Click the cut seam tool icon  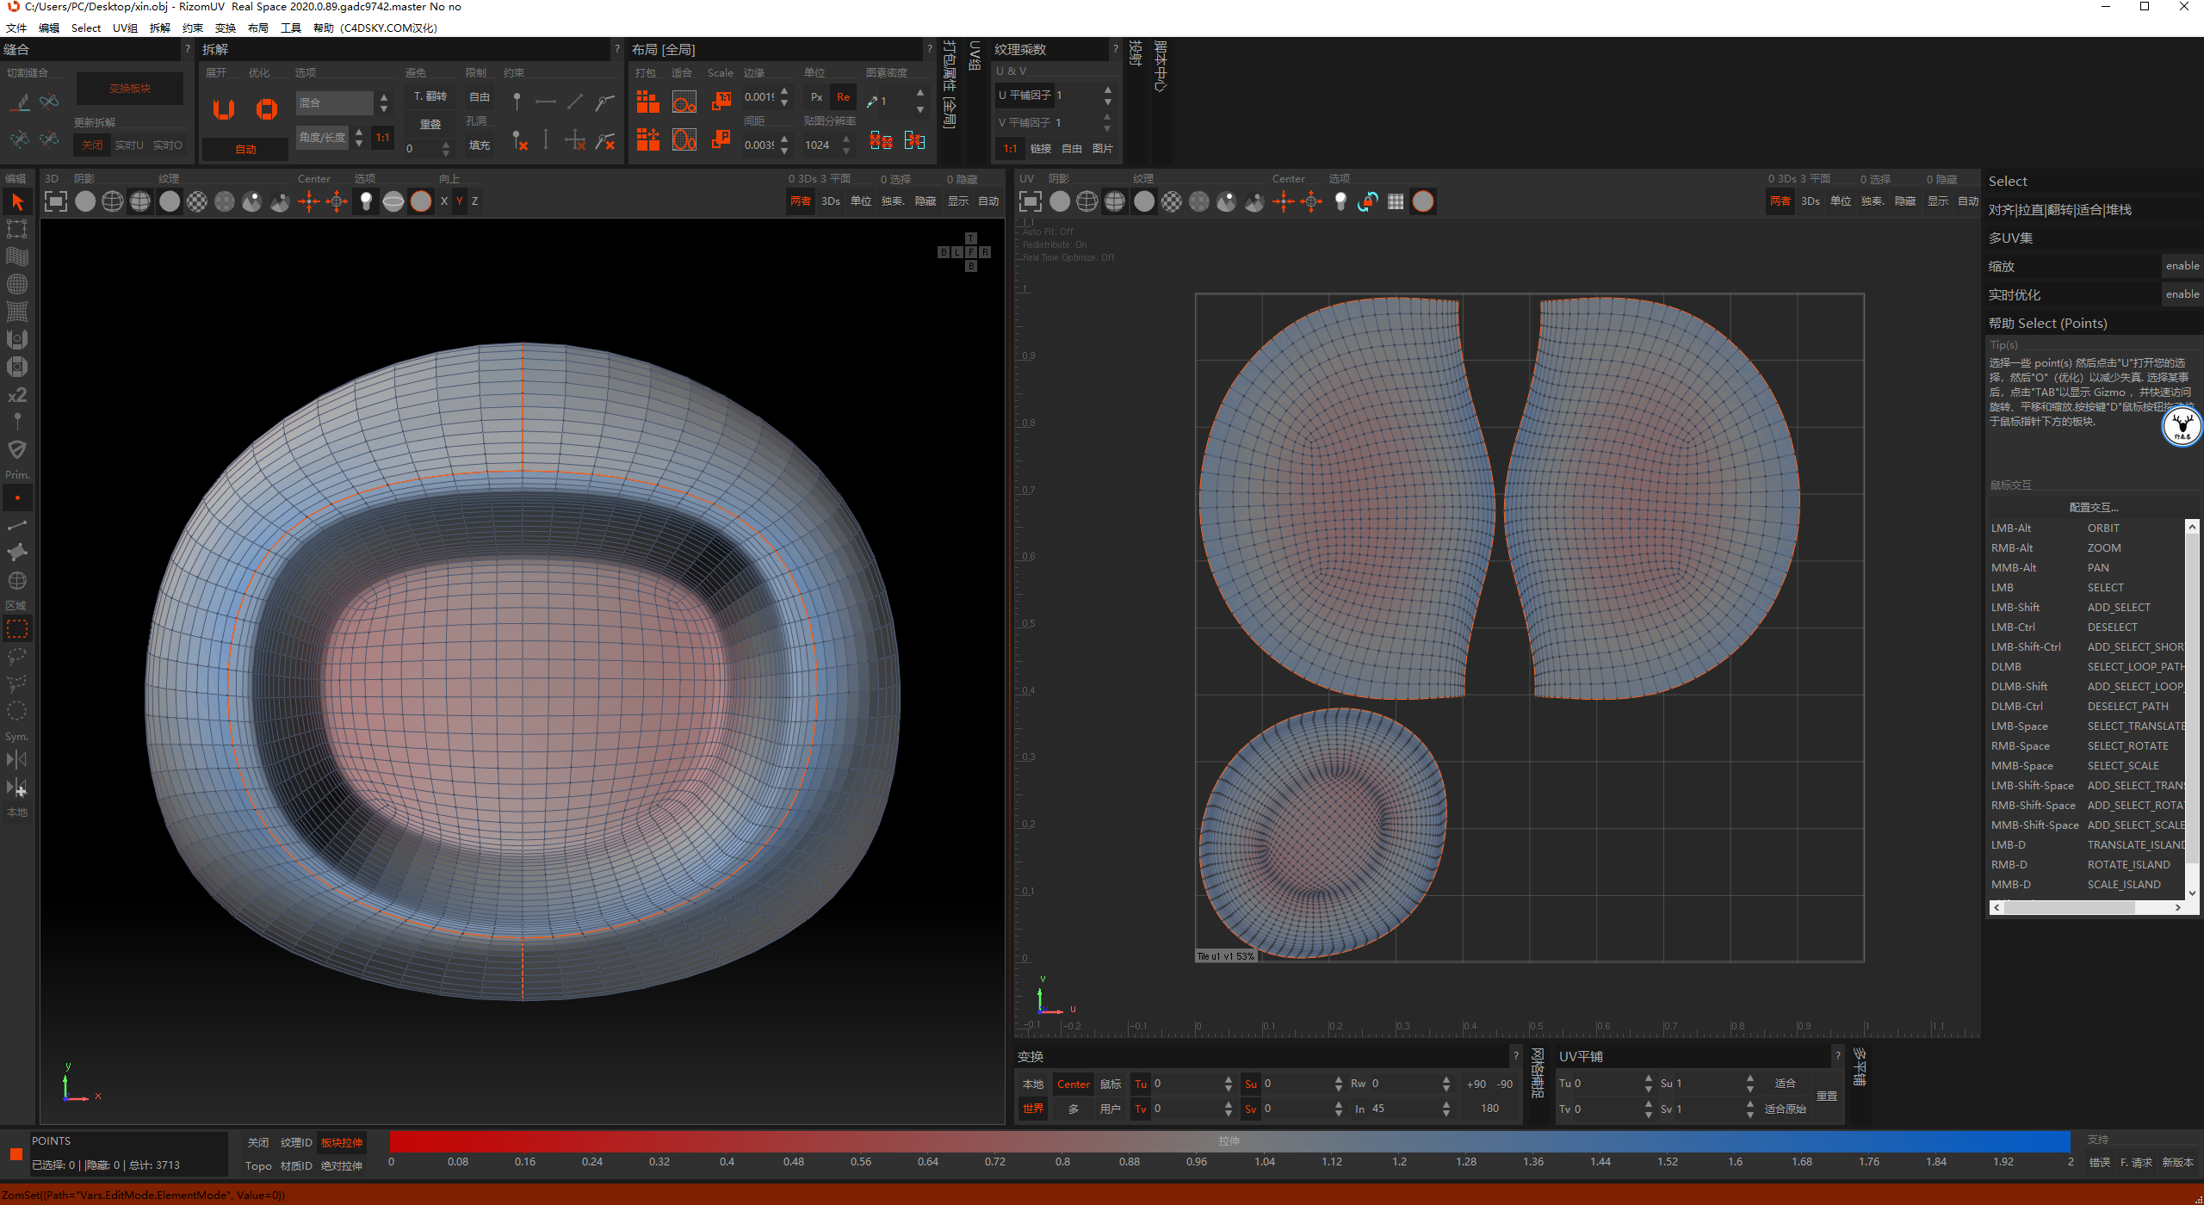[x=20, y=102]
